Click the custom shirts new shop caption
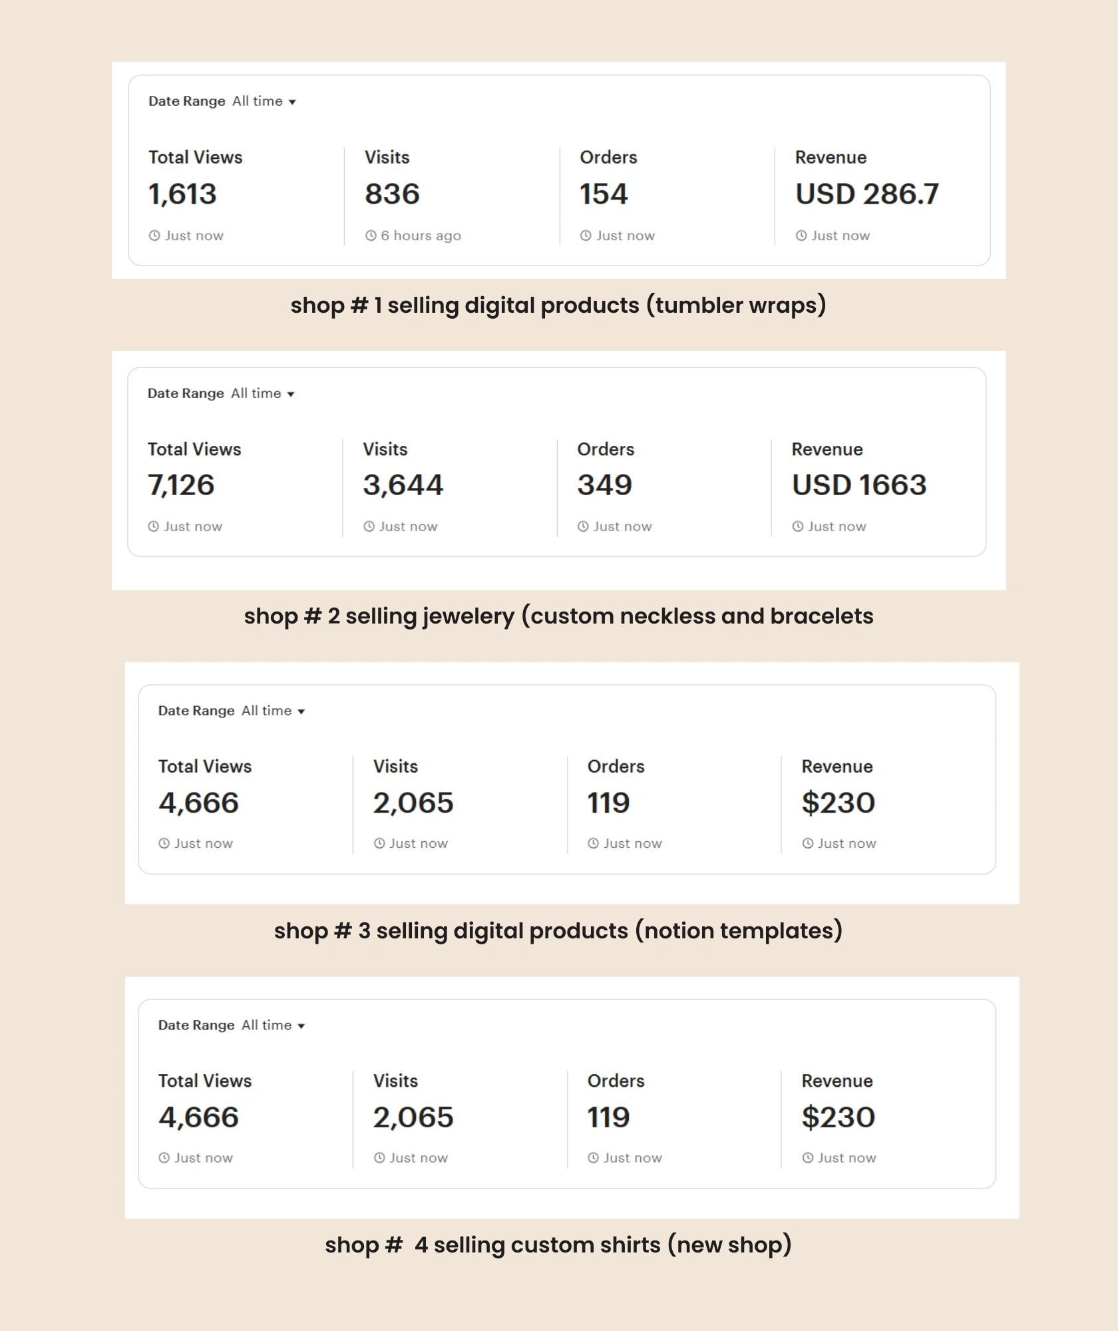Screen dimensions: 1118x1331 click(558, 1244)
